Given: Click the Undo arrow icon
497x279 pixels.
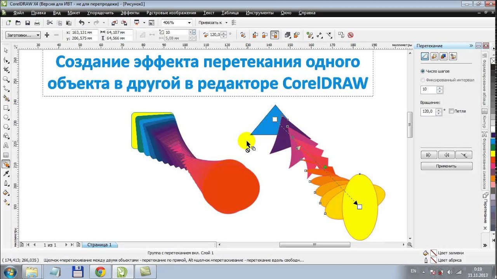Looking at the screenshot, I should (x=81, y=23).
